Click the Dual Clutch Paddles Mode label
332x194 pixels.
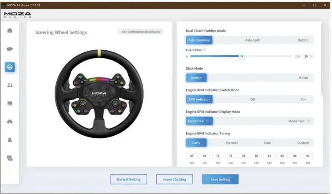(206, 31)
